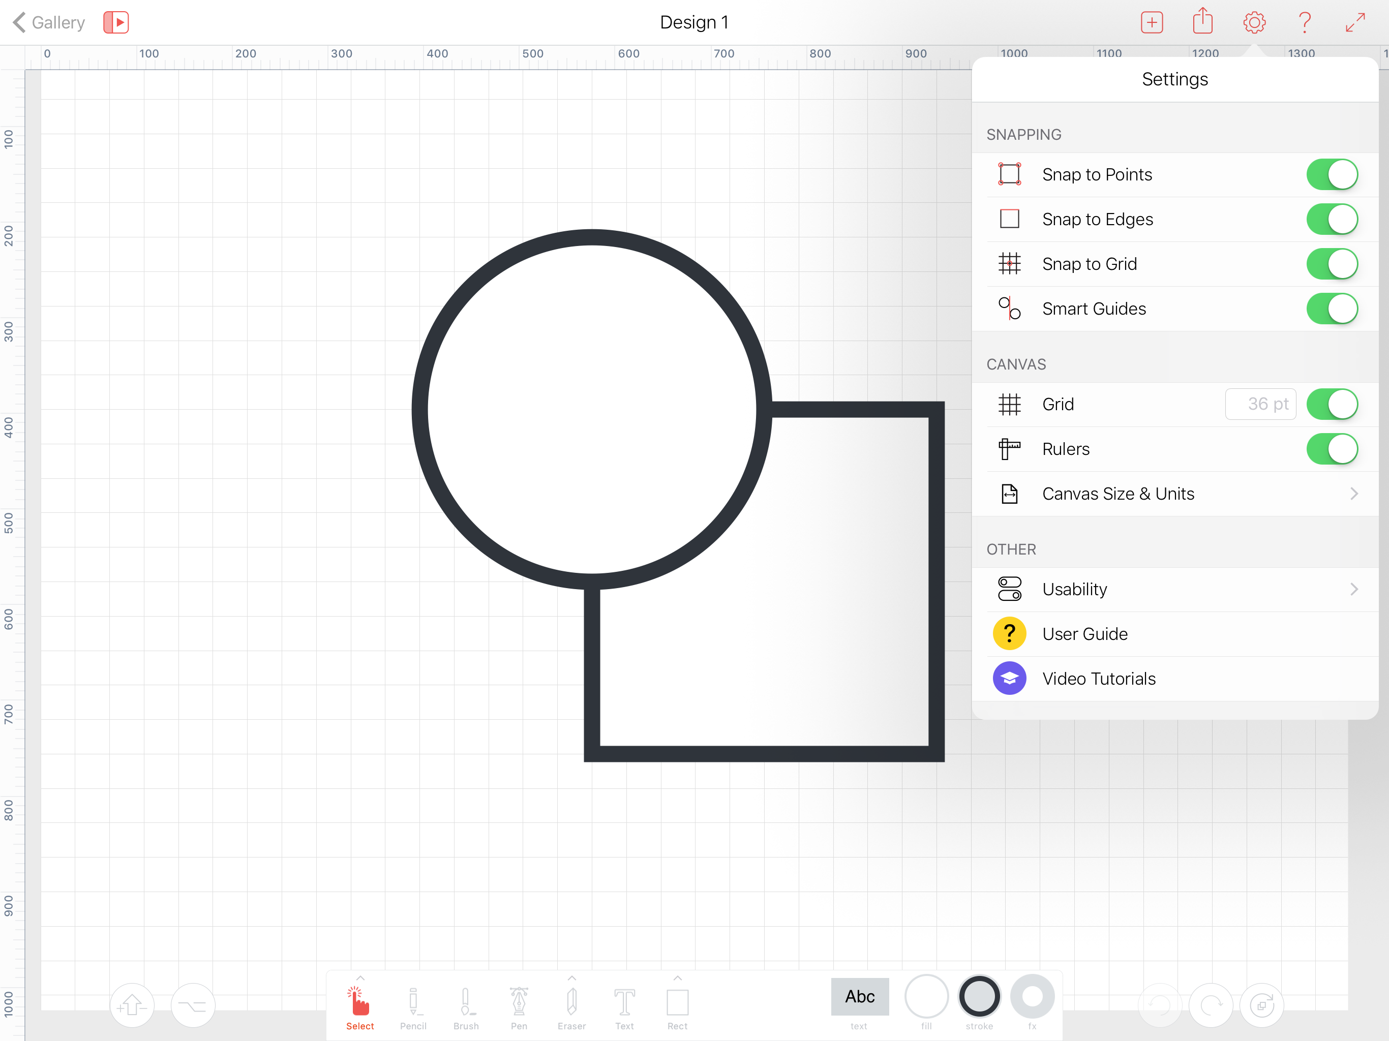Go back to Gallery

(x=49, y=22)
